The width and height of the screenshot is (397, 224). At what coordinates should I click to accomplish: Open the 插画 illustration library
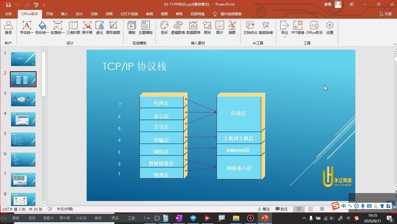(232, 28)
